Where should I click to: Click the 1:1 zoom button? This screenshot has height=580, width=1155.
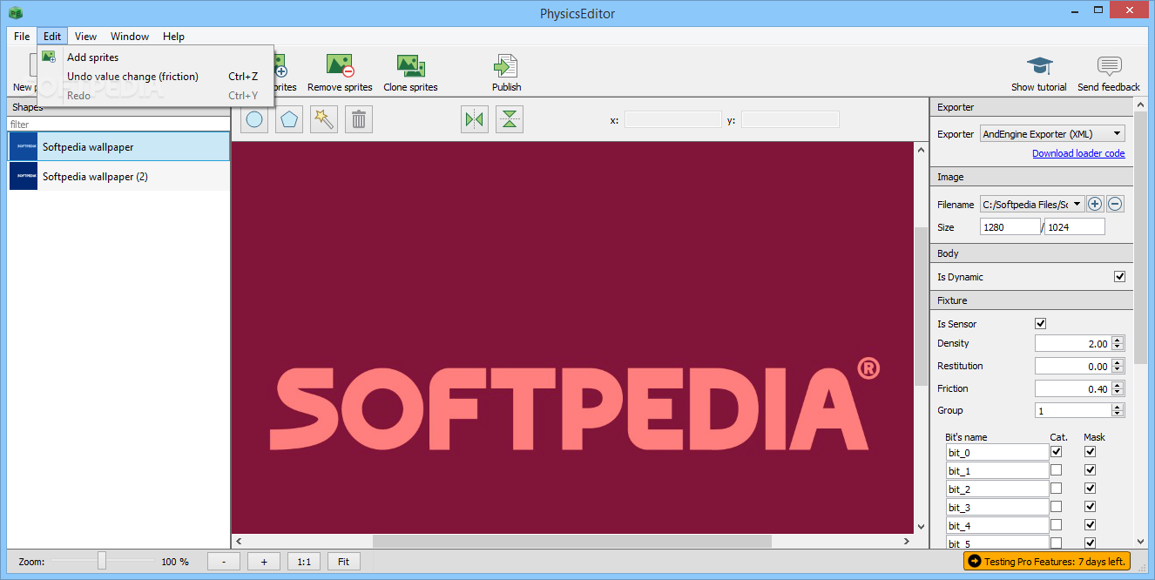tap(304, 562)
